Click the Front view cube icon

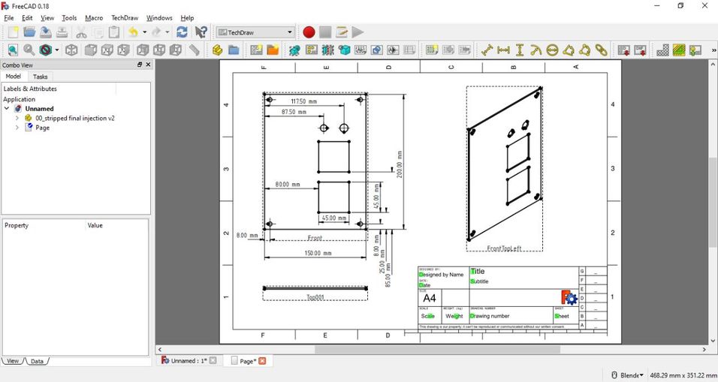tap(91, 50)
